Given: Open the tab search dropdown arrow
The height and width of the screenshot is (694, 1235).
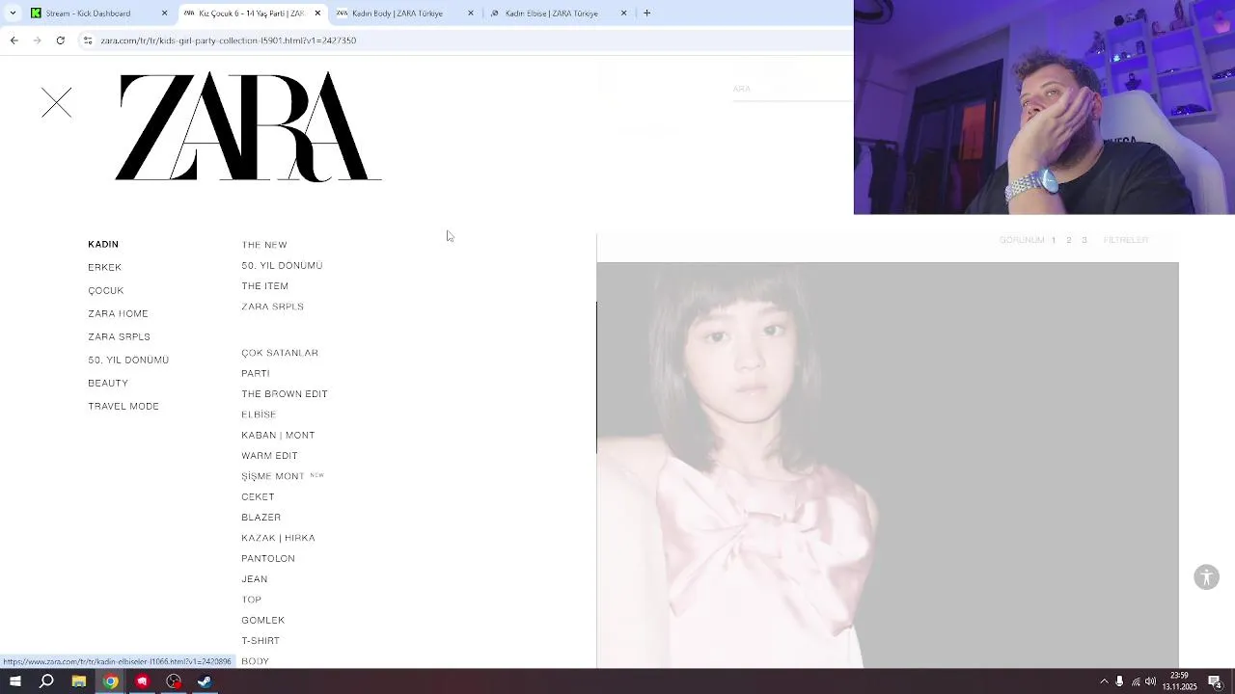Looking at the screenshot, I should coord(13,13).
